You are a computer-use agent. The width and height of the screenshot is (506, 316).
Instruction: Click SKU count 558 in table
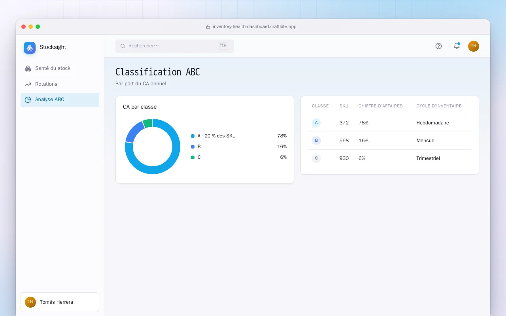click(x=344, y=141)
